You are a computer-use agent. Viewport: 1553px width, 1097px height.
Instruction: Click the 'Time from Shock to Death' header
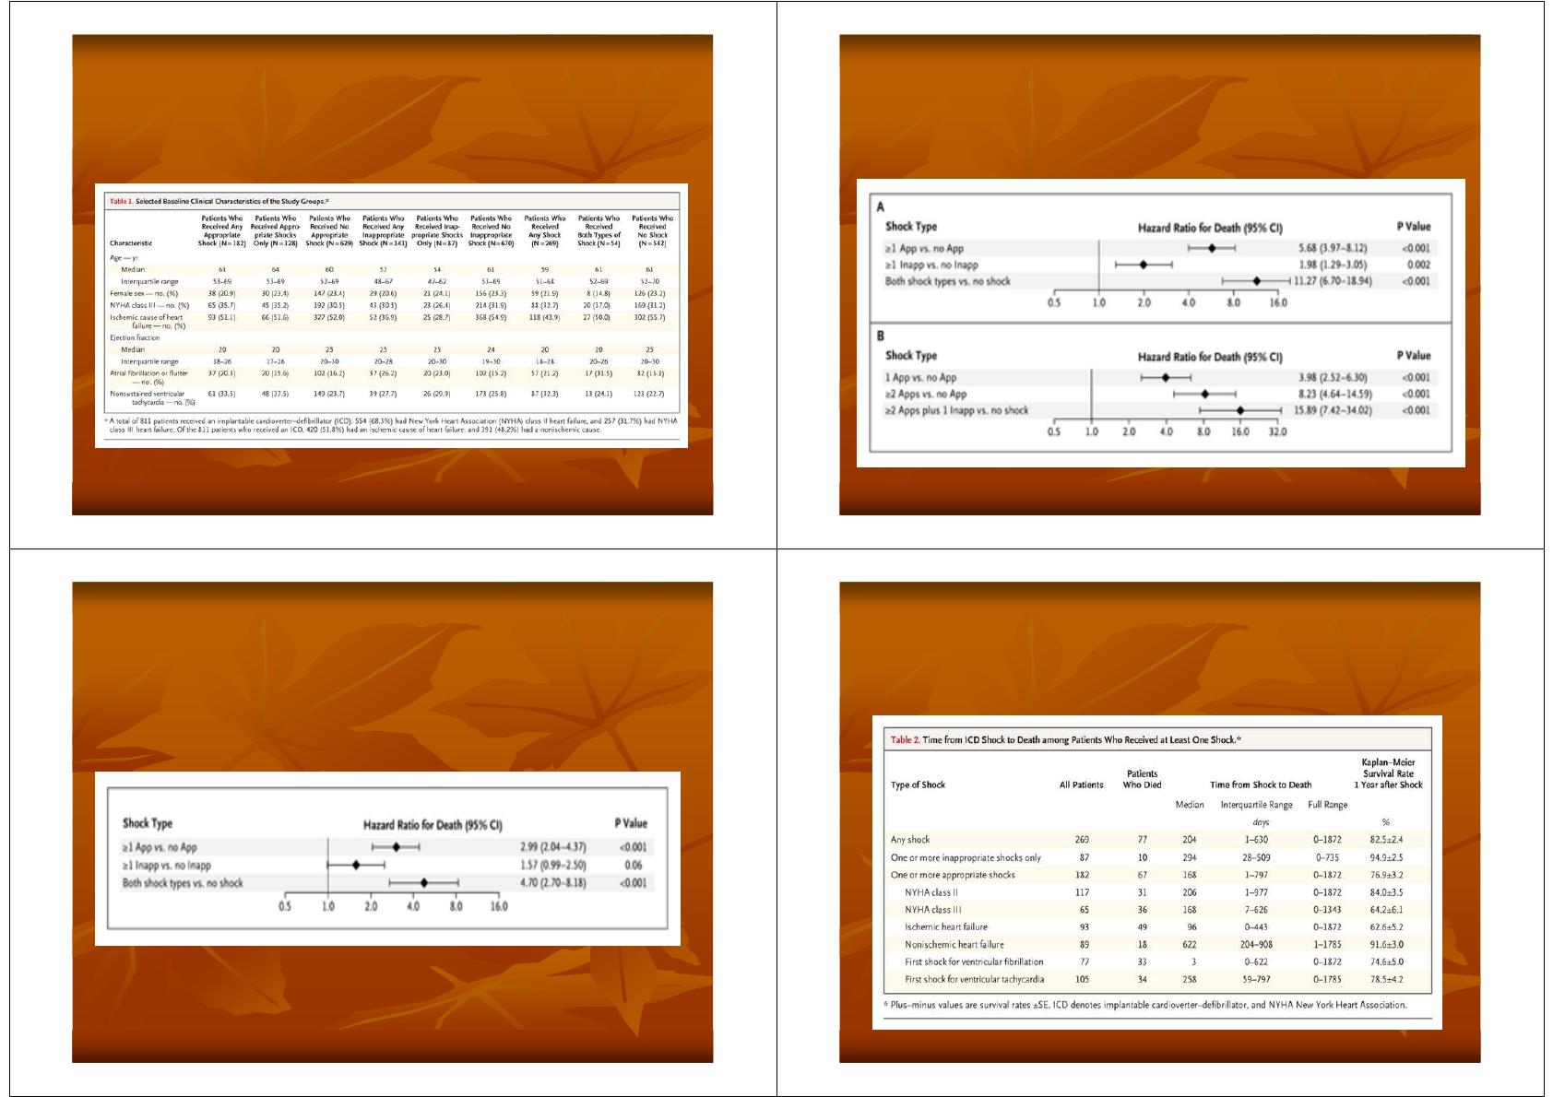pyautogui.click(x=1261, y=784)
